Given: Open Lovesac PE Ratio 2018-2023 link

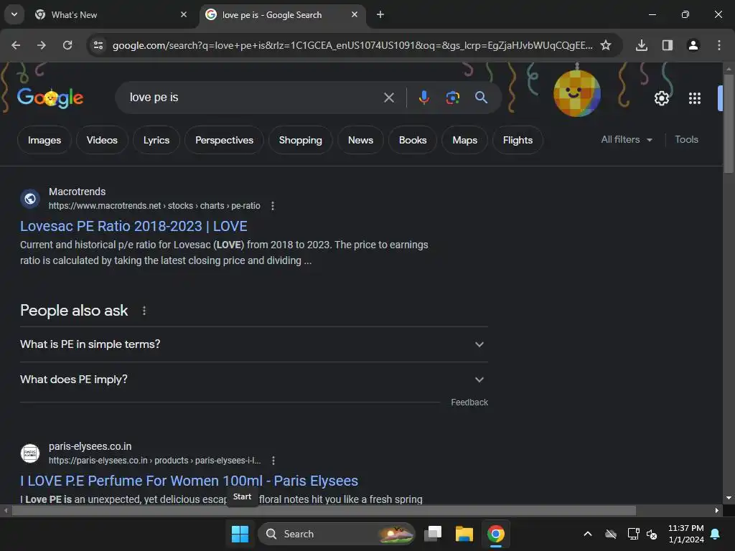Looking at the screenshot, I should [134, 226].
